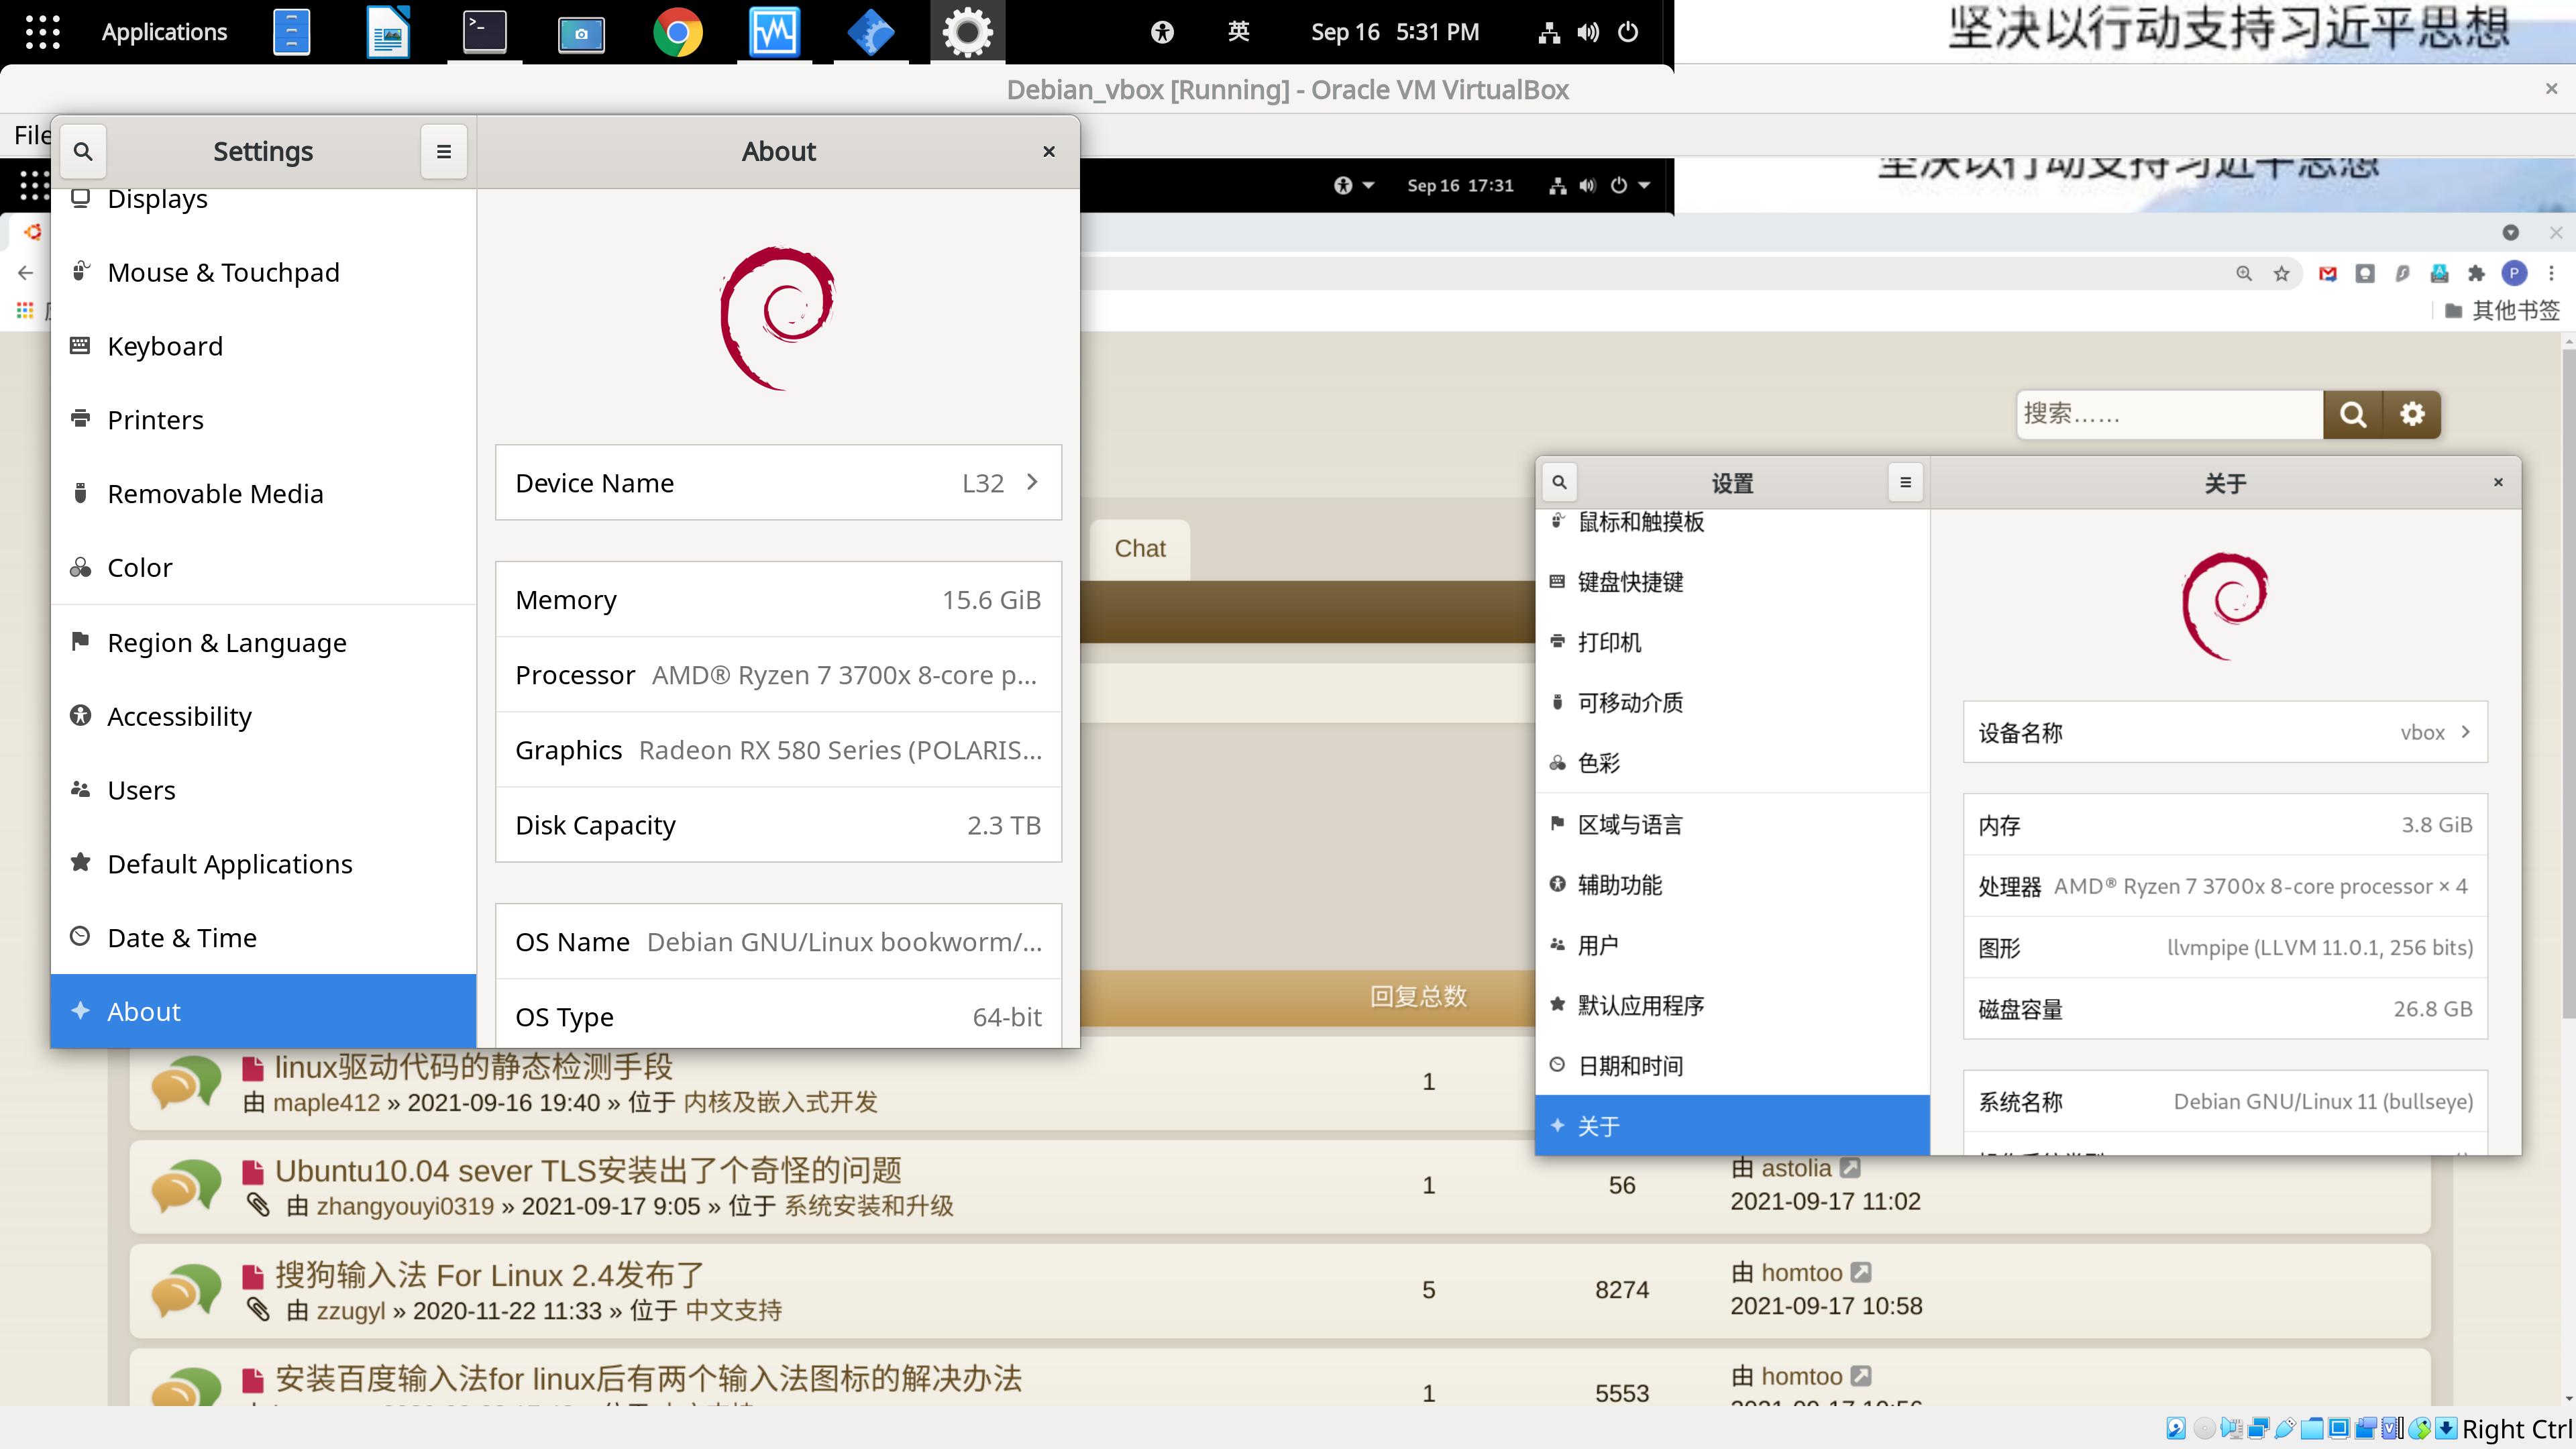
Task: Open Applications menu in host top bar
Action: pyautogui.click(x=164, y=32)
